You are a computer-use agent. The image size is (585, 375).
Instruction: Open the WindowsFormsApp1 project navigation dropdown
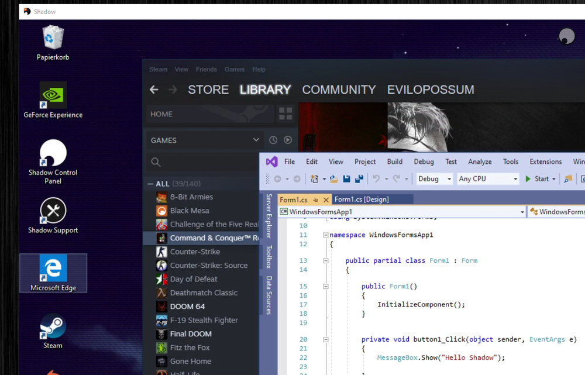tap(522, 212)
